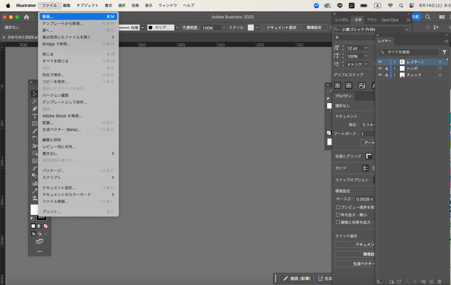
Task: Open the Arrange Documents layout icon
Action: click(442, 17)
